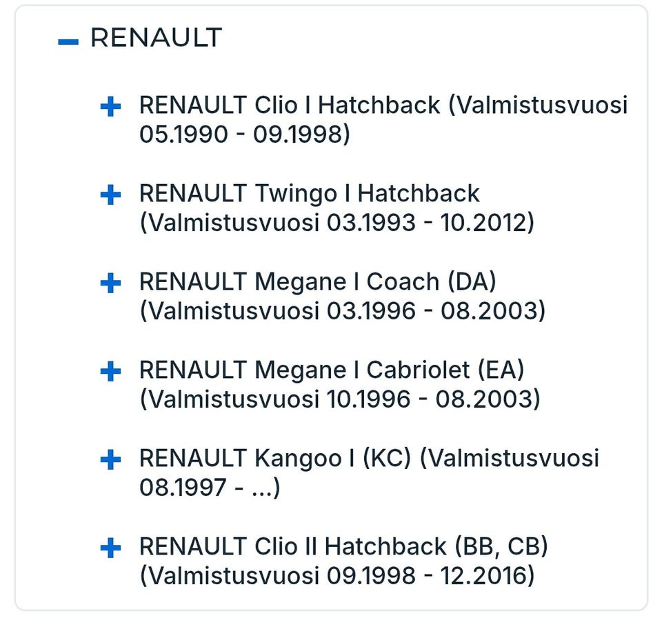Expand Clio I Hatchback with its plus icon
The image size is (662, 618).
coord(110,107)
